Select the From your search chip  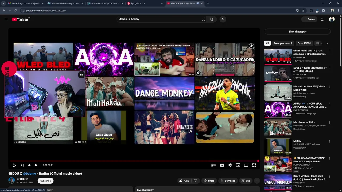tap(283, 43)
